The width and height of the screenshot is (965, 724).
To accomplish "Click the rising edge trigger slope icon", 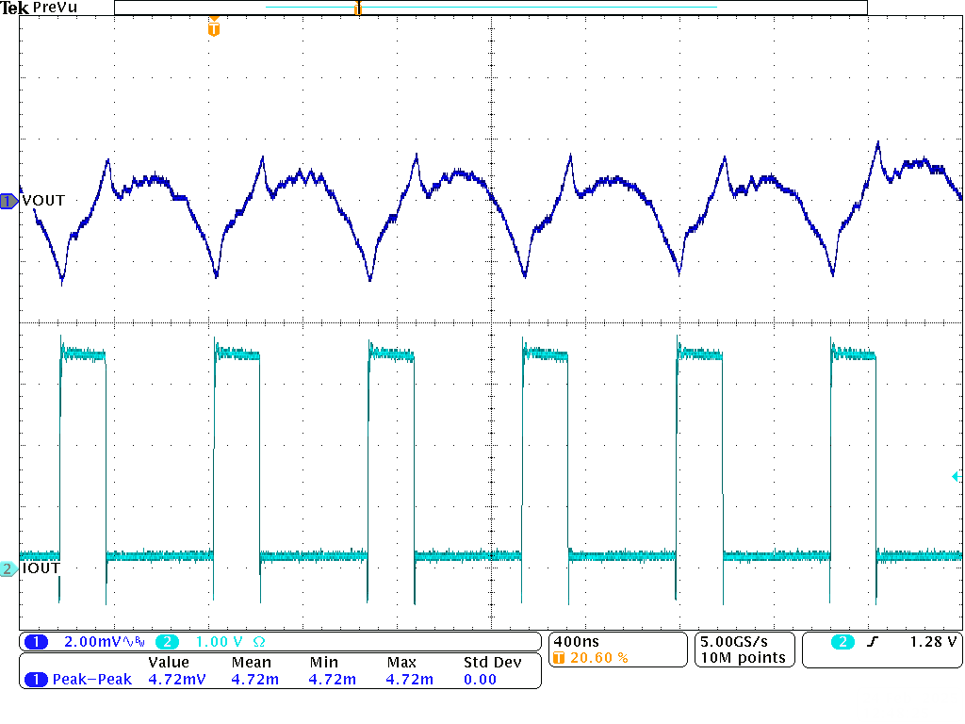I will tap(869, 642).
